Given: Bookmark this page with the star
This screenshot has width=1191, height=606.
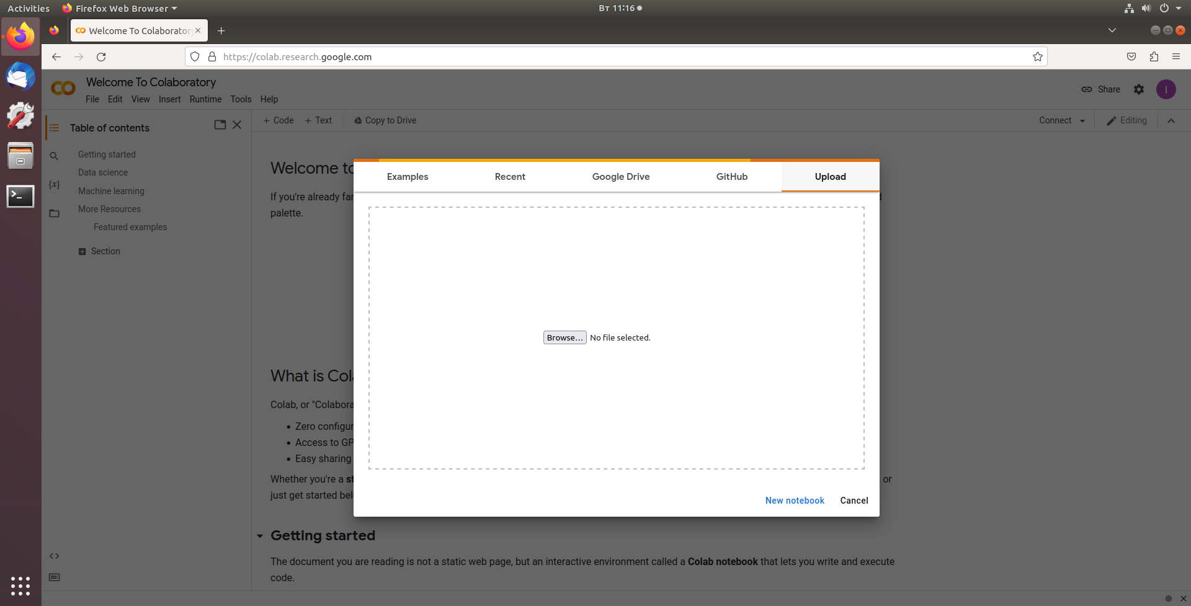Looking at the screenshot, I should coord(1038,56).
